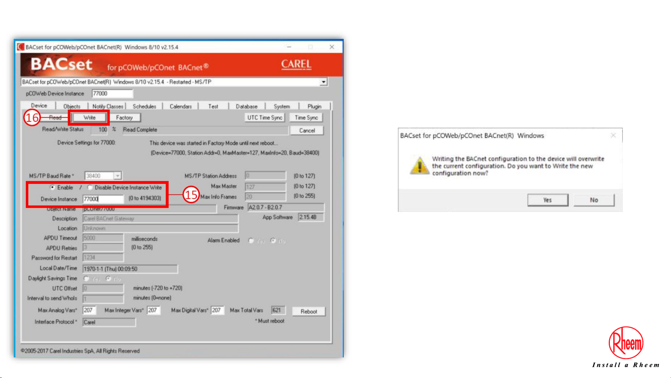
Task: Click the Firmware version field
Action: [286, 207]
